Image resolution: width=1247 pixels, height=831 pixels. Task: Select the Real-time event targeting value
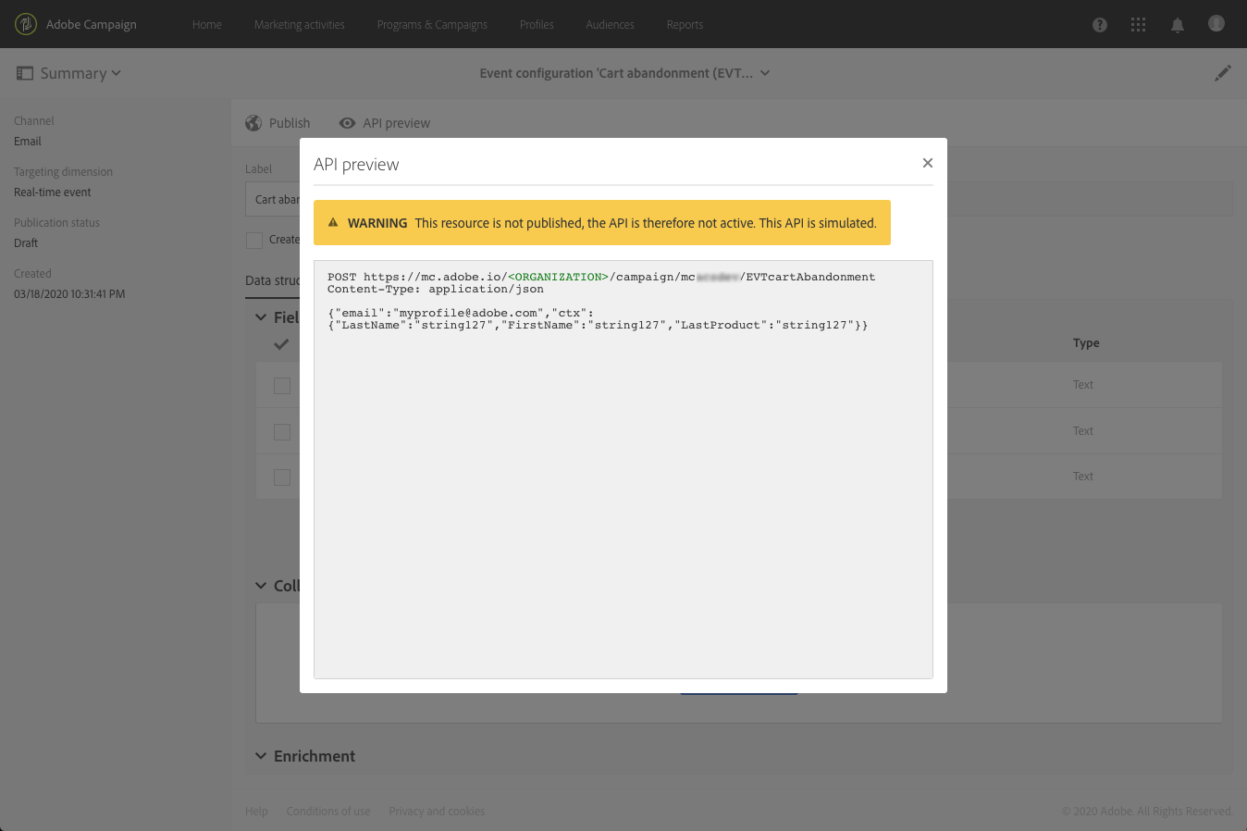tap(53, 192)
